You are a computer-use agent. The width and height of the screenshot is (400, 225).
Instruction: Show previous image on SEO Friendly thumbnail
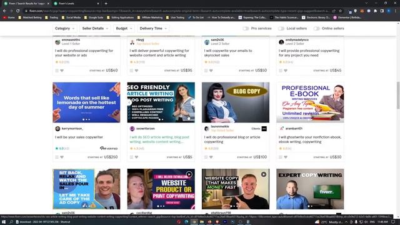129,102
